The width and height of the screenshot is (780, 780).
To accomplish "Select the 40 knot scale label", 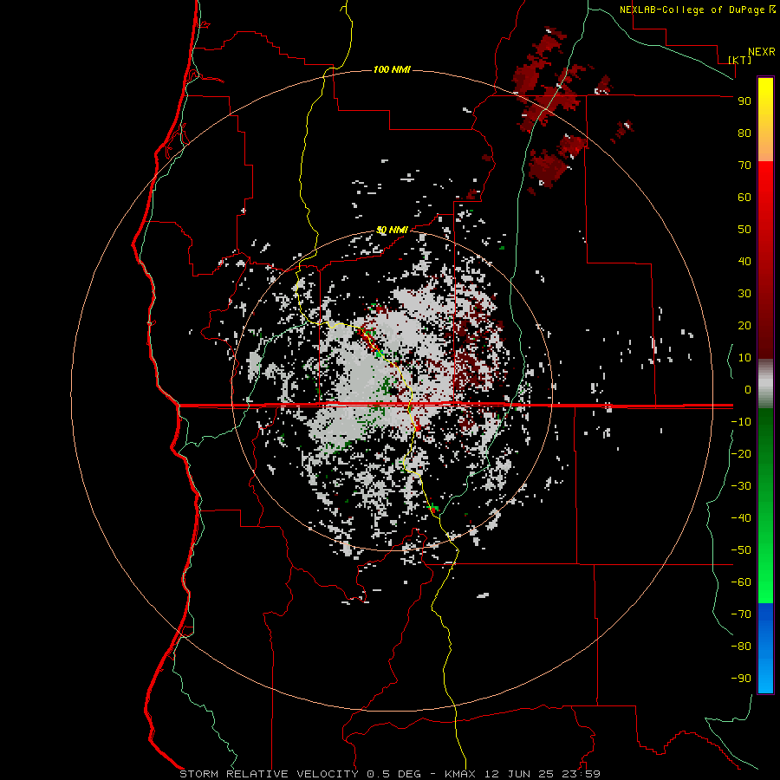I will pos(744,262).
